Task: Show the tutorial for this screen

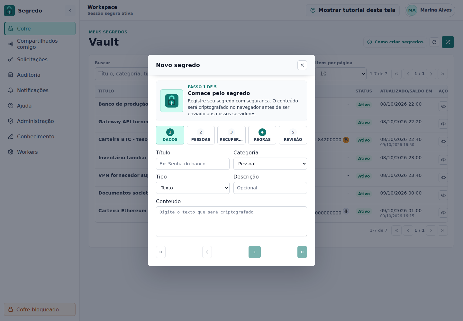Action: (x=353, y=10)
